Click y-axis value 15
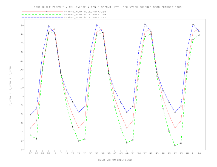This screenshot has height=167, width=217. click(21, 61)
